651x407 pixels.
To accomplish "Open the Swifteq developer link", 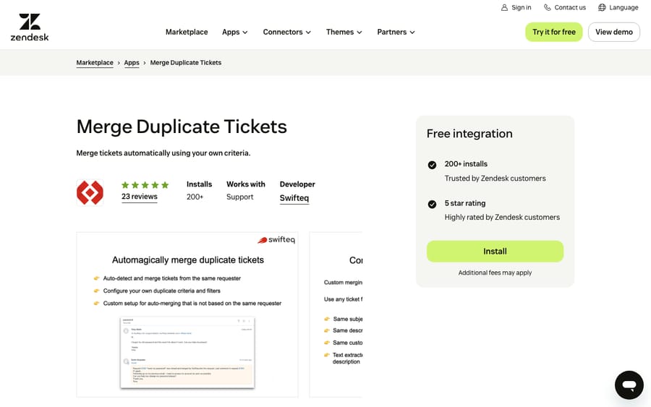I will [x=294, y=198].
